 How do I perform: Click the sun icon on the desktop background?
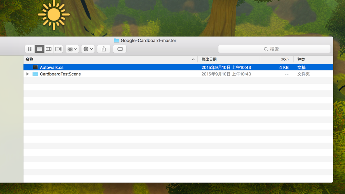point(54,15)
